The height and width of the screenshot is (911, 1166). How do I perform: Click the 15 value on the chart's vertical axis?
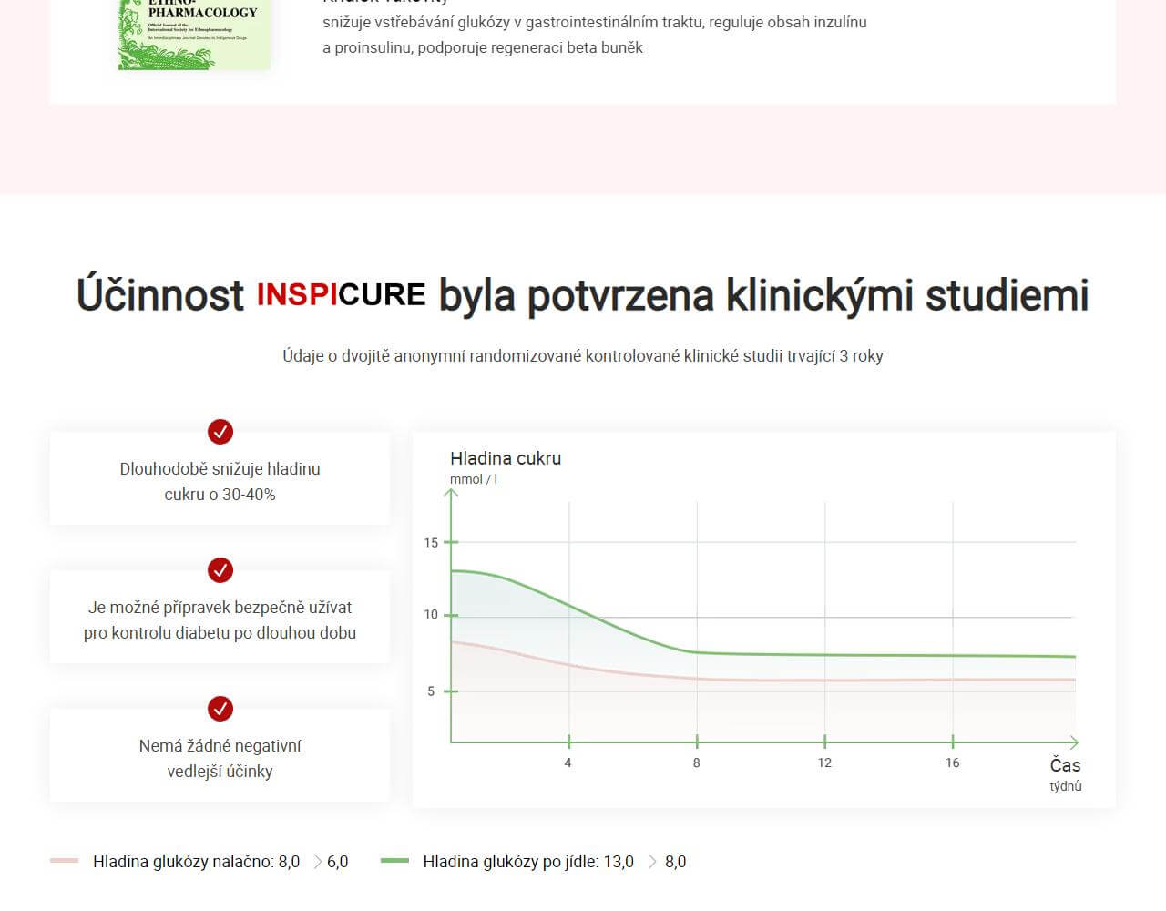tap(431, 543)
